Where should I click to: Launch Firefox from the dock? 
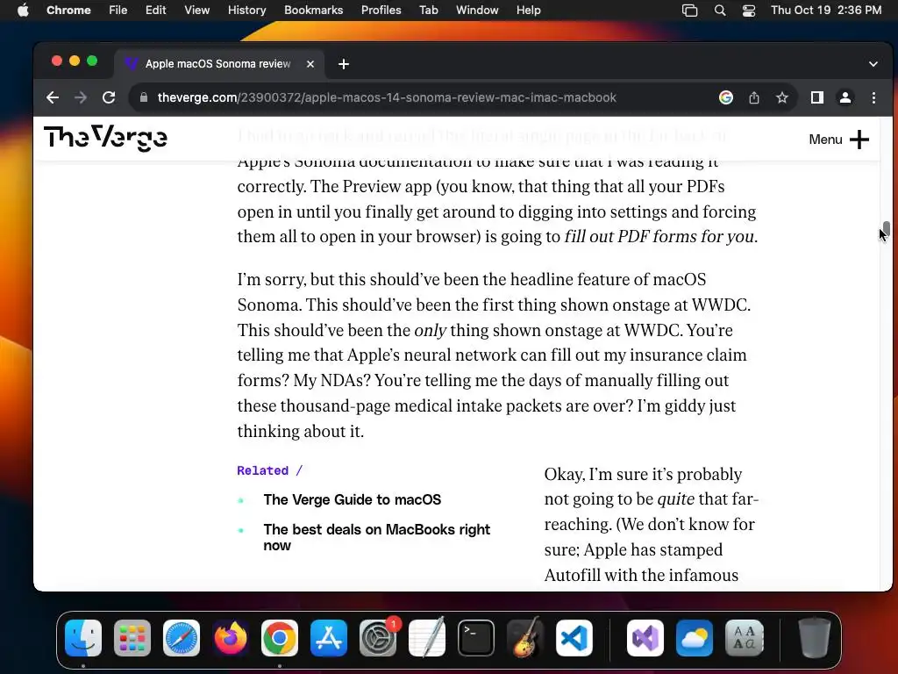[x=231, y=638]
